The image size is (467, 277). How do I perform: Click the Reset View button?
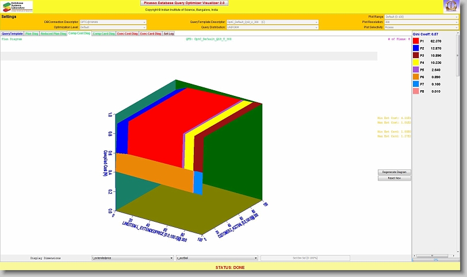[395, 178]
